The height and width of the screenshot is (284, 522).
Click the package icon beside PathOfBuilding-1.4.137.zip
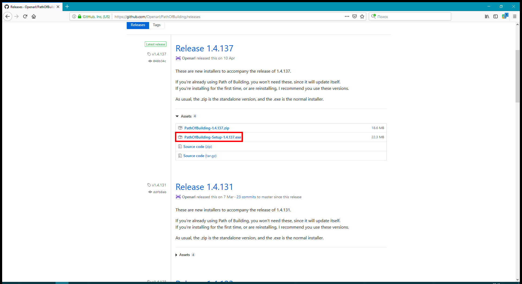point(180,128)
